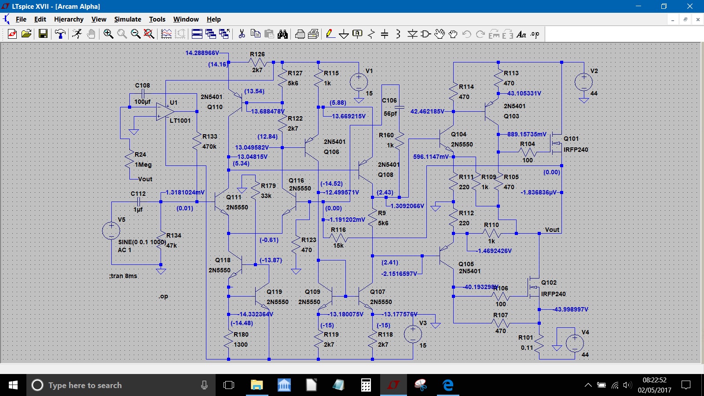Image resolution: width=704 pixels, height=396 pixels.
Task: Place a diode from the toolbar
Action: (x=412, y=34)
